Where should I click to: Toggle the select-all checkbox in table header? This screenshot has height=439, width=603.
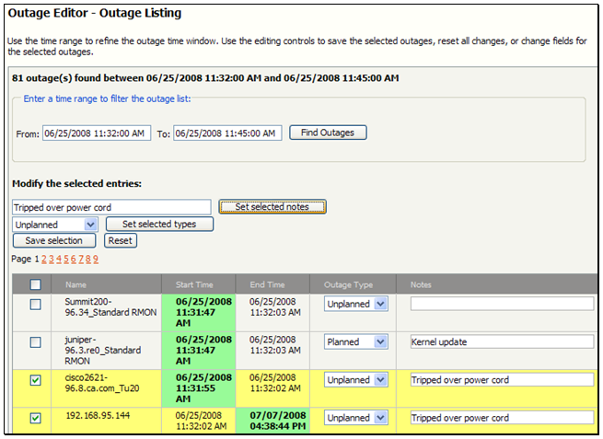click(35, 284)
